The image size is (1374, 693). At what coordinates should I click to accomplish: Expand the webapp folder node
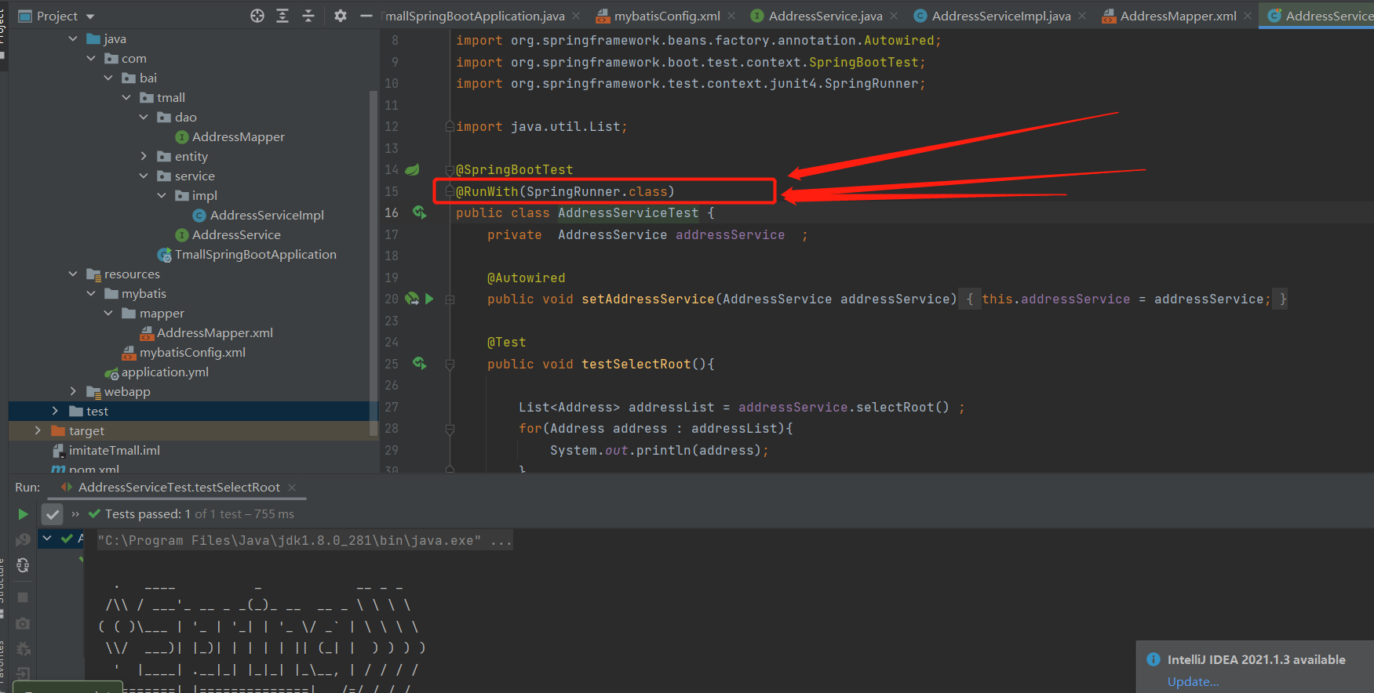click(x=73, y=391)
